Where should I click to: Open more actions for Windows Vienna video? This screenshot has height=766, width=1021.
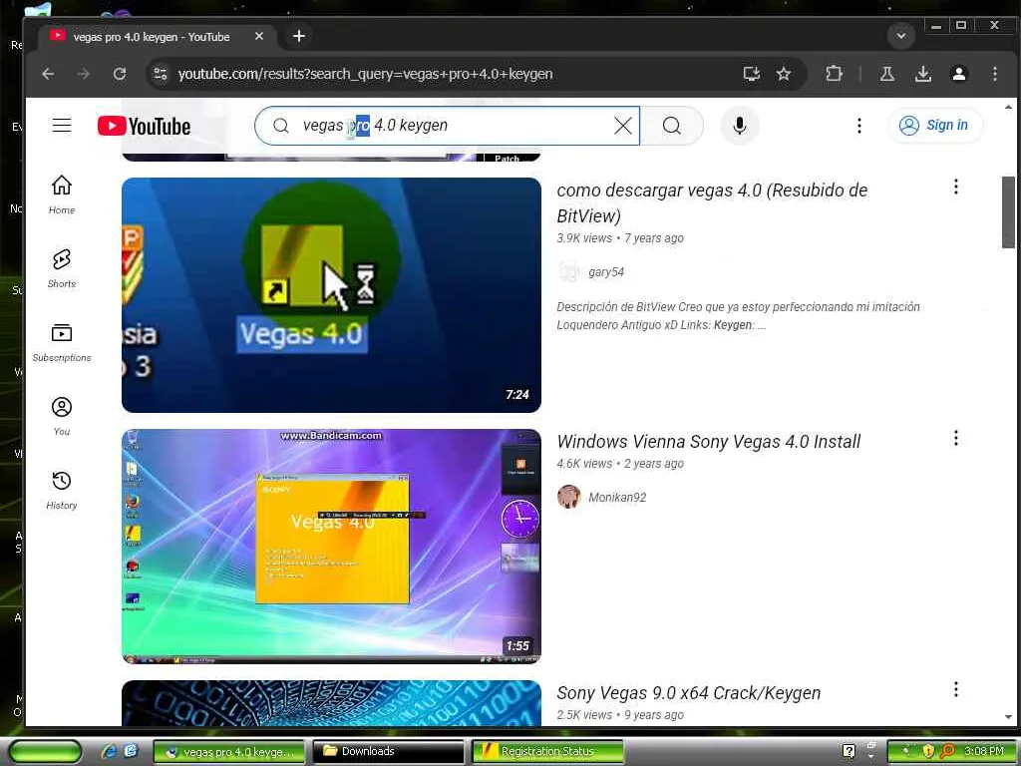pos(956,439)
